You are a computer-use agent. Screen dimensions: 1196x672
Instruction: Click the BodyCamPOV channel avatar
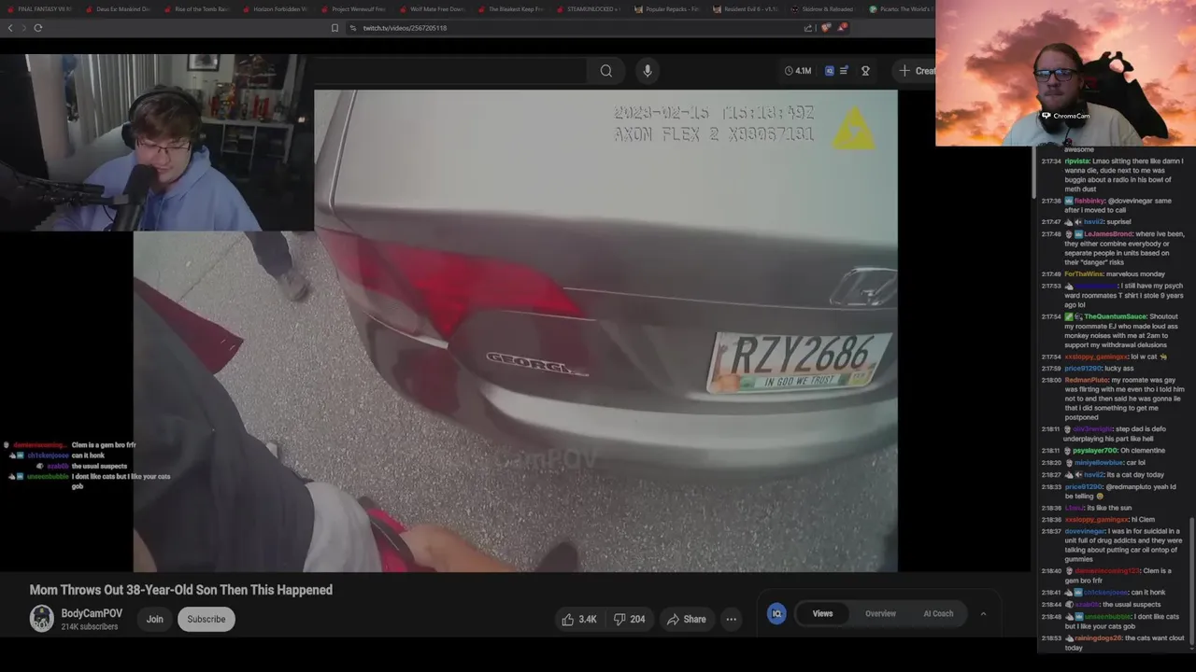42,619
